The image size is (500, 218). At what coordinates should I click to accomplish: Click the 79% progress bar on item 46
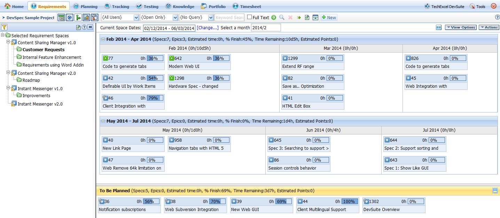pyautogui.click(x=155, y=98)
